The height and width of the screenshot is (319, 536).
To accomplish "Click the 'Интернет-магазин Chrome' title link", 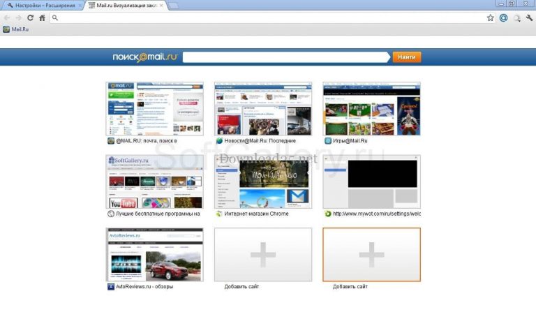I will tap(256, 214).
